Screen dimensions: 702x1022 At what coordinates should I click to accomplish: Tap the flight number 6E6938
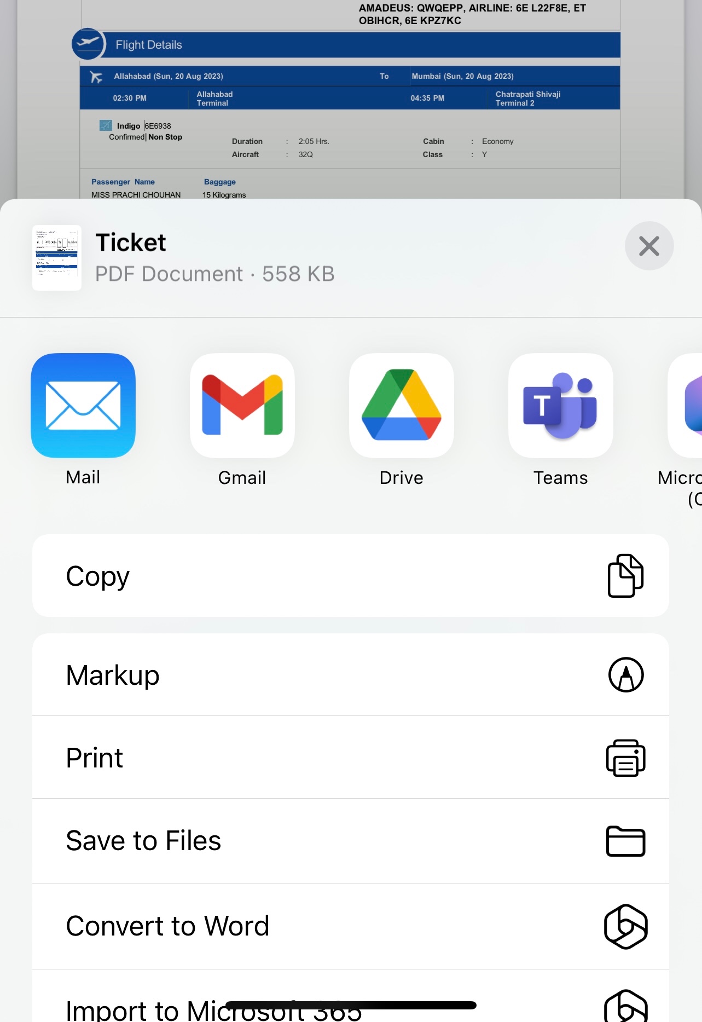[158, 126]
